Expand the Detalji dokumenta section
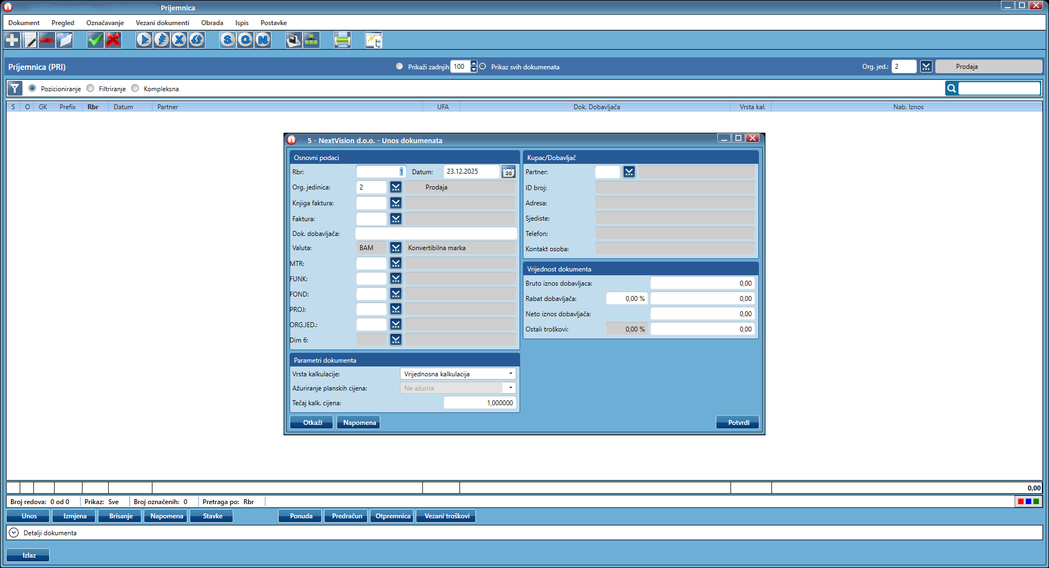The width and height of the screenshot is (1049, 568). click(14, 532)
